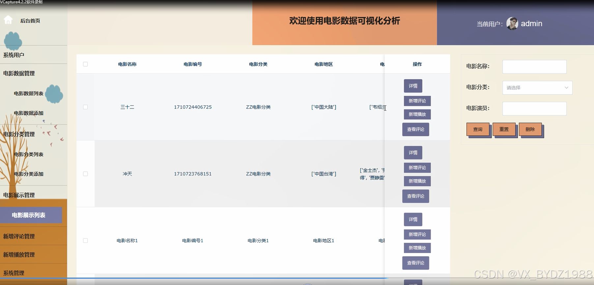Click the 删除 delete button
Screen dimensions: 594x285
pos(530,129)
